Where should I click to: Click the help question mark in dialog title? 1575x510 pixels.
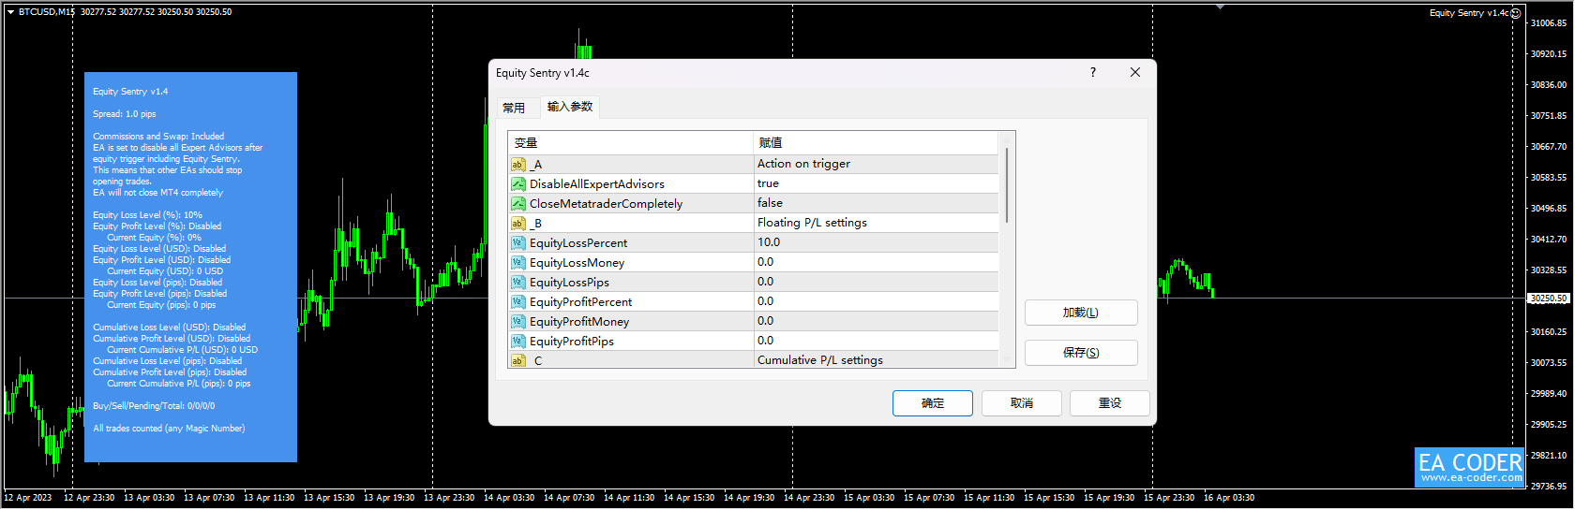pos(1092,72)
